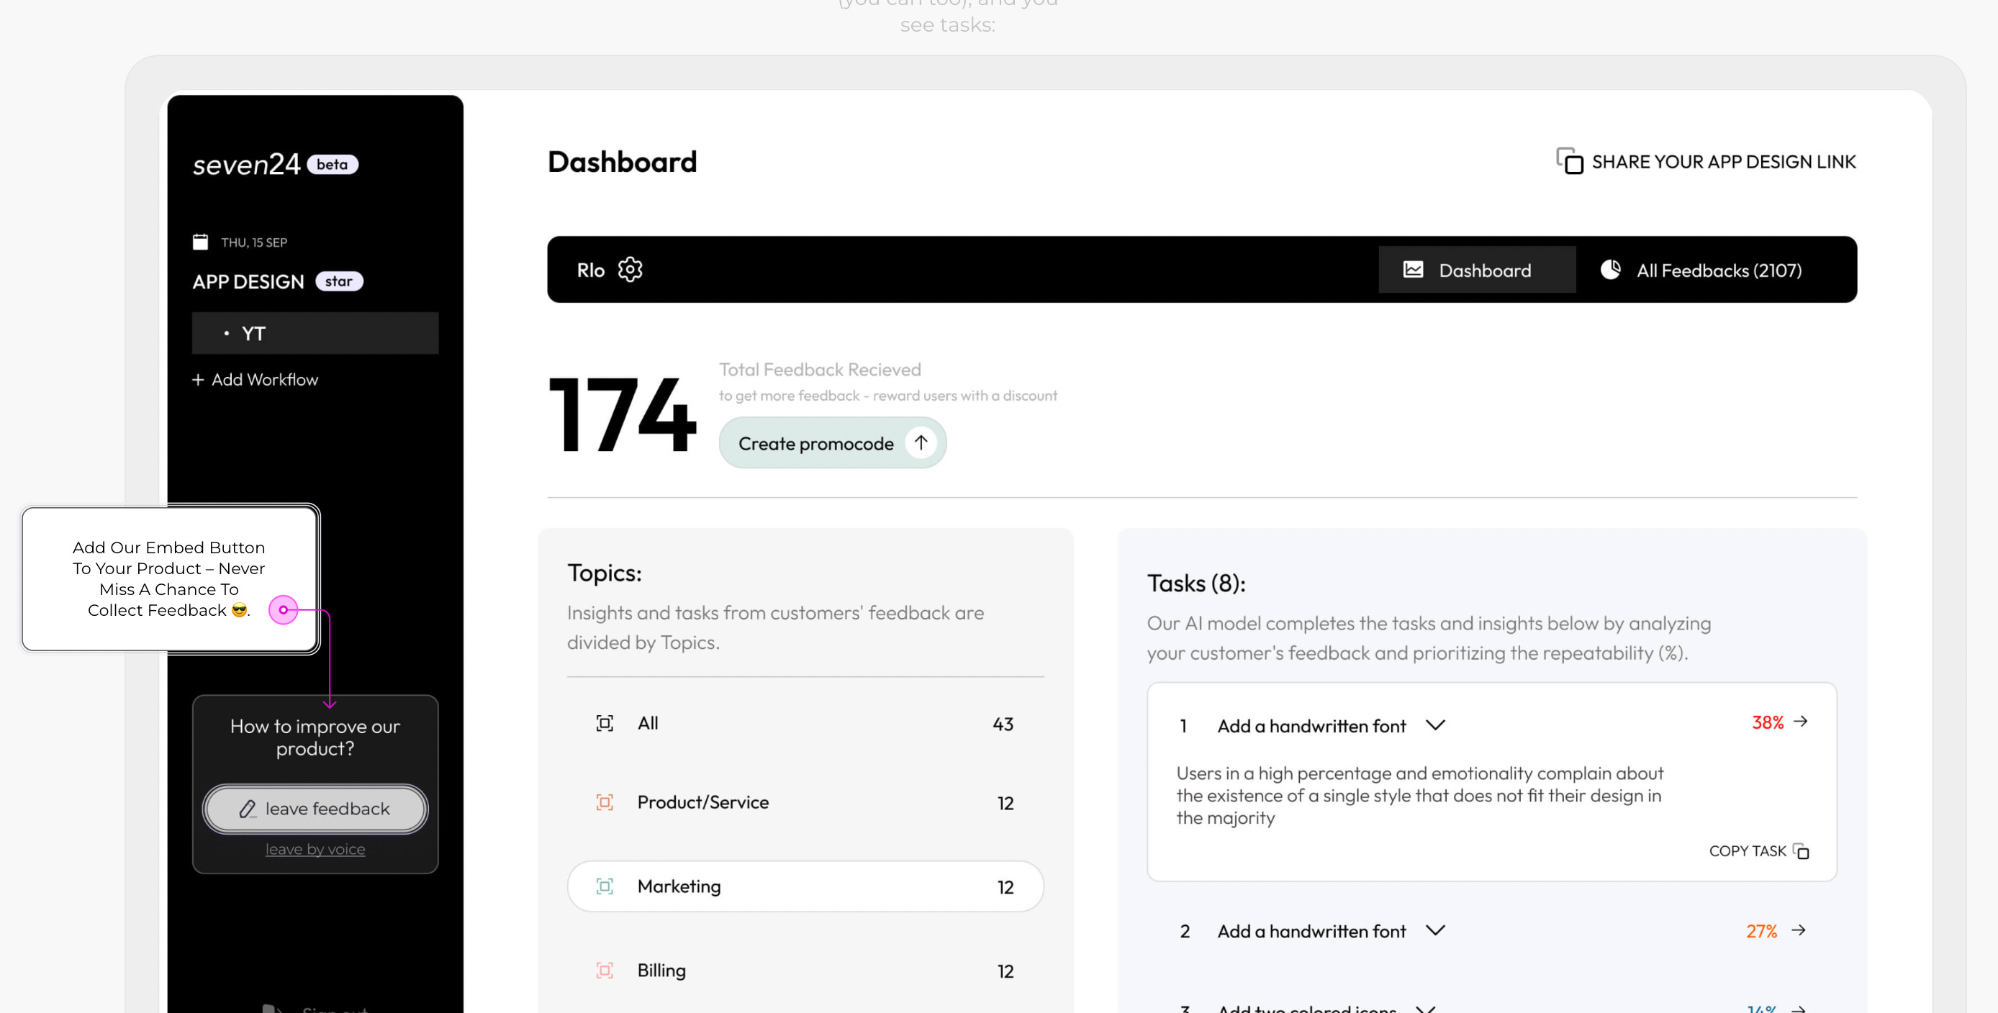Viewport: 1998px width, 1013px height.
Task: Open the leave by voice link
Action: click(315, 850)
